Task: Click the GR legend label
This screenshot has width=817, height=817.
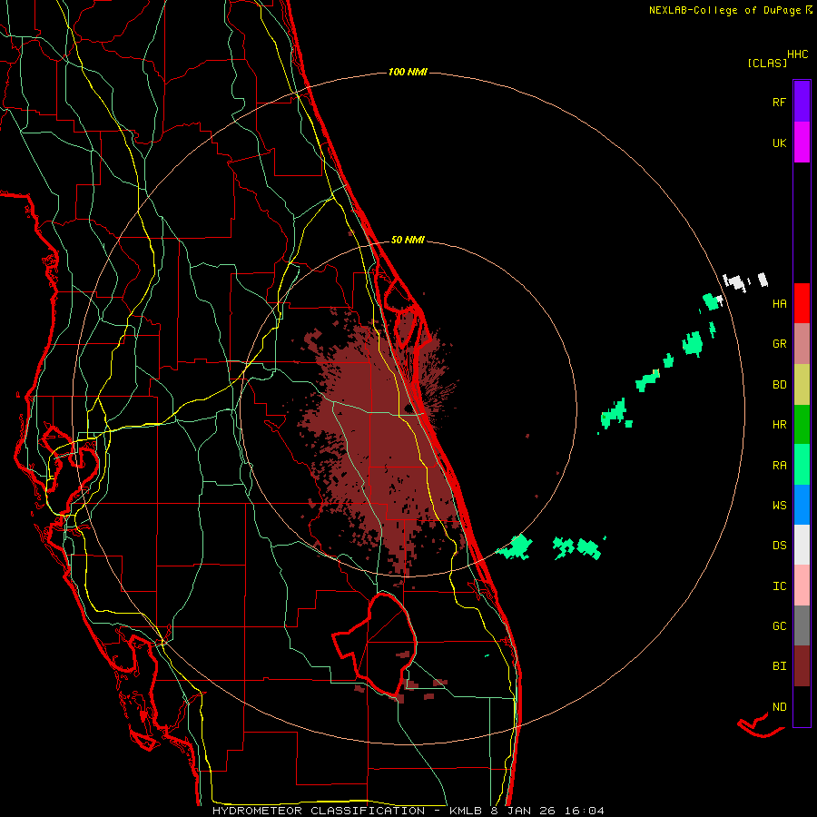Action: pyautogui.click(x=779, y=344)
